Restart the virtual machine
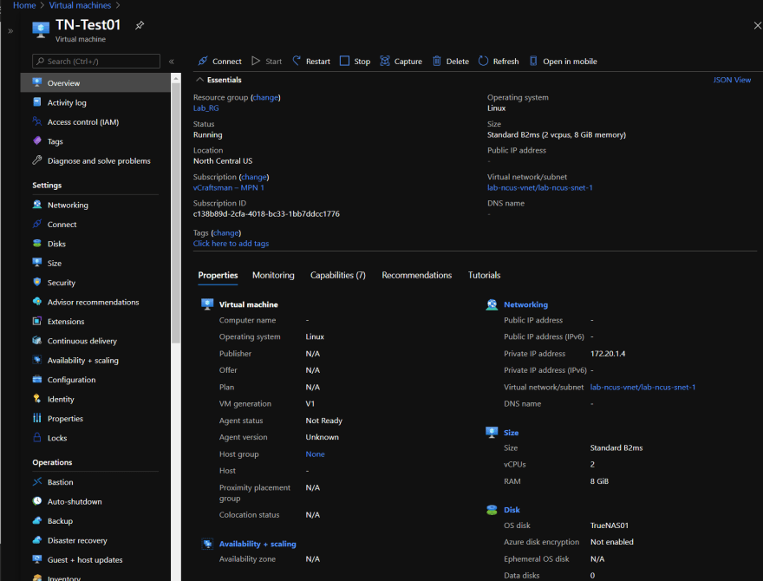Viewport: 763px width, 581px height. tap(311, 62)
